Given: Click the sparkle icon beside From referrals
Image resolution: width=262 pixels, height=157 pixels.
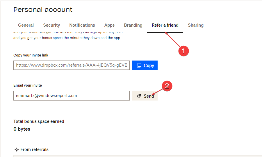Looking at the screenshot, I should (x=17, y=150).
